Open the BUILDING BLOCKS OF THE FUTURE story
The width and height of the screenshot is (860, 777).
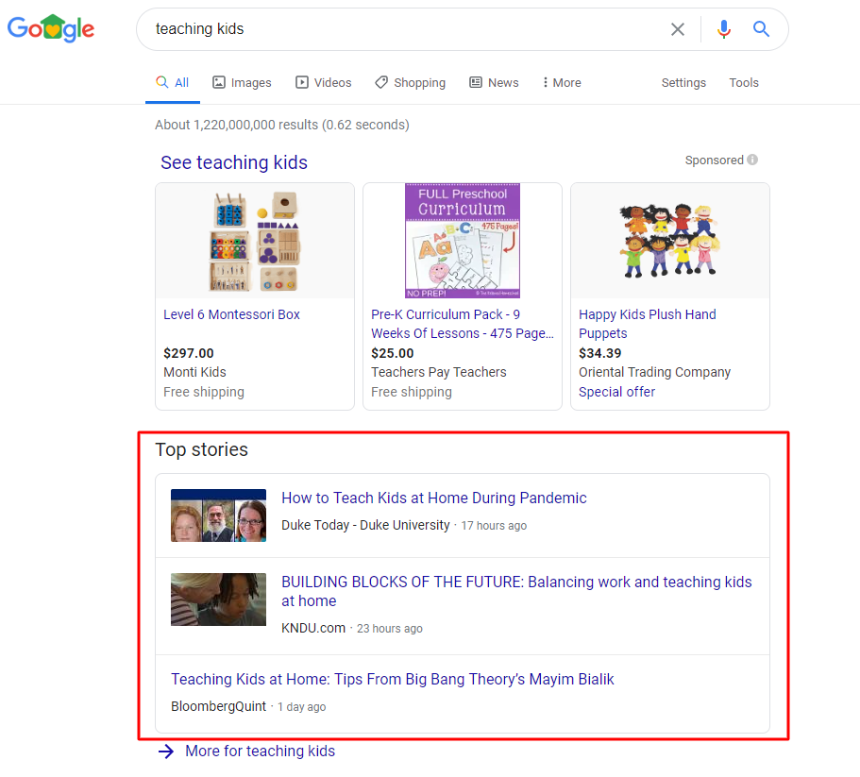pyautogui.click(x=516, y=591)
